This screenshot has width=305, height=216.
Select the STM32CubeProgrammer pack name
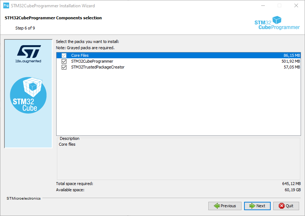tap(92, 61)
